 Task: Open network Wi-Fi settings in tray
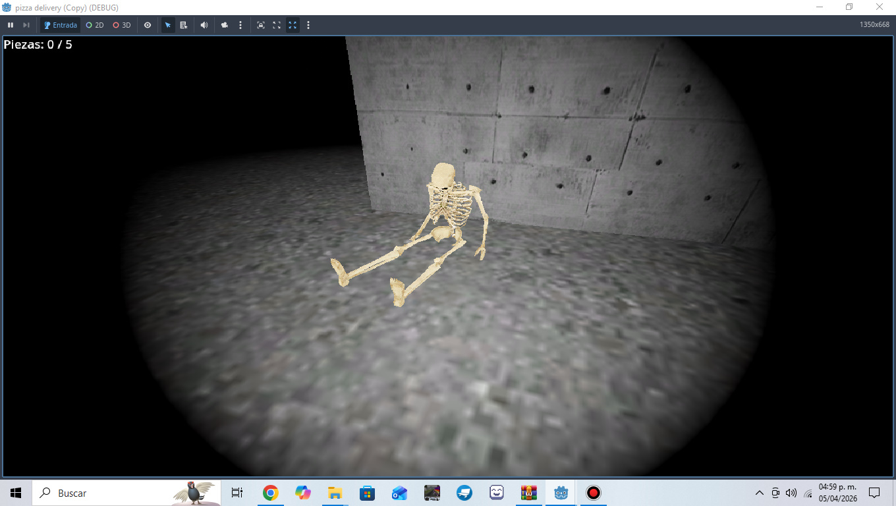click(x=808, y=493)
